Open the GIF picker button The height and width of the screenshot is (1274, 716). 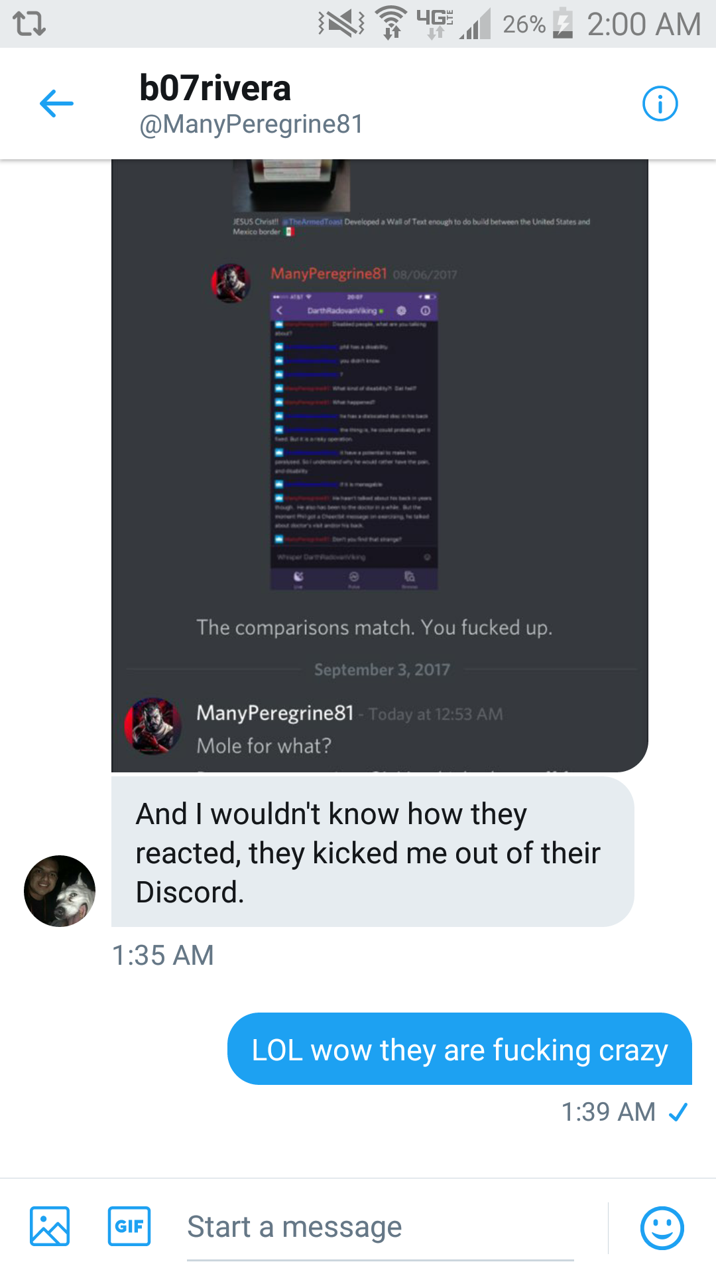tap(129, 1226)
